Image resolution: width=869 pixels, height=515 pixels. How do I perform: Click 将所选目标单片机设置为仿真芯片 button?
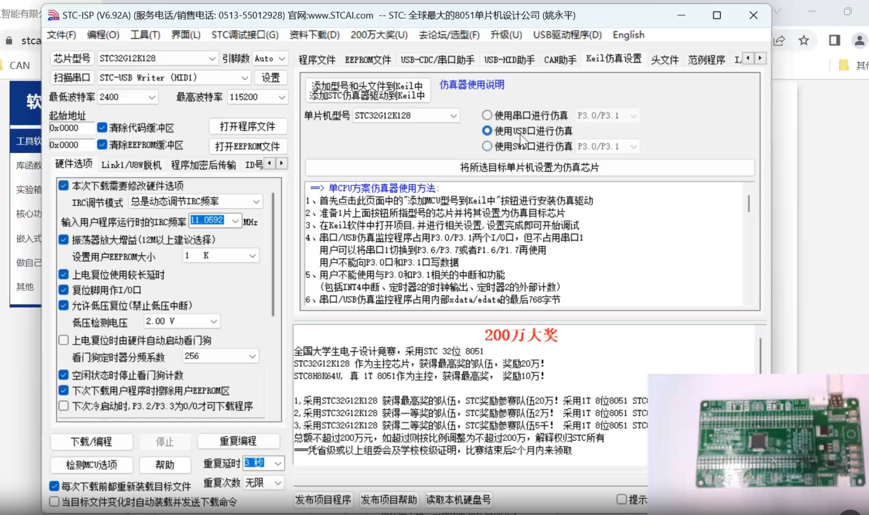pos(530,167)
